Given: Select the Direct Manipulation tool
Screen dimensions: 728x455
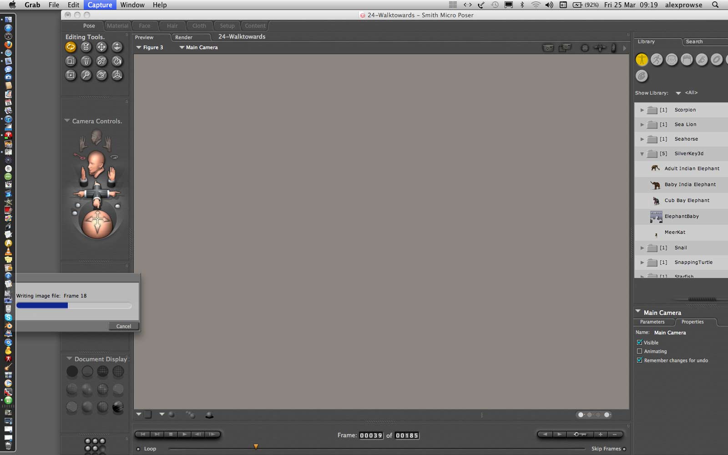Looking at the screenshot, I should (x=117, y=75).
